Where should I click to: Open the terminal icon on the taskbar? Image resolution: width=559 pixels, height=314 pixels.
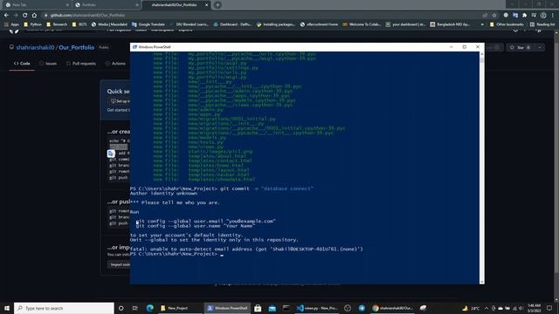tap(286, 308)
